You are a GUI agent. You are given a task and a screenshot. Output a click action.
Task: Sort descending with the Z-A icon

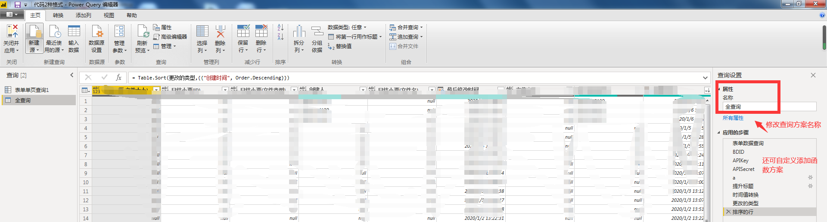[x=280, y=37]
